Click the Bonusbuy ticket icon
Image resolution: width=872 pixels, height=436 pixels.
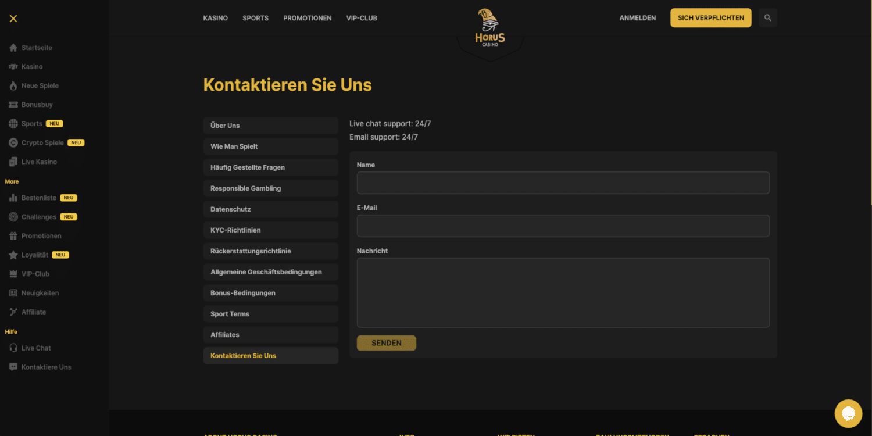13,105
